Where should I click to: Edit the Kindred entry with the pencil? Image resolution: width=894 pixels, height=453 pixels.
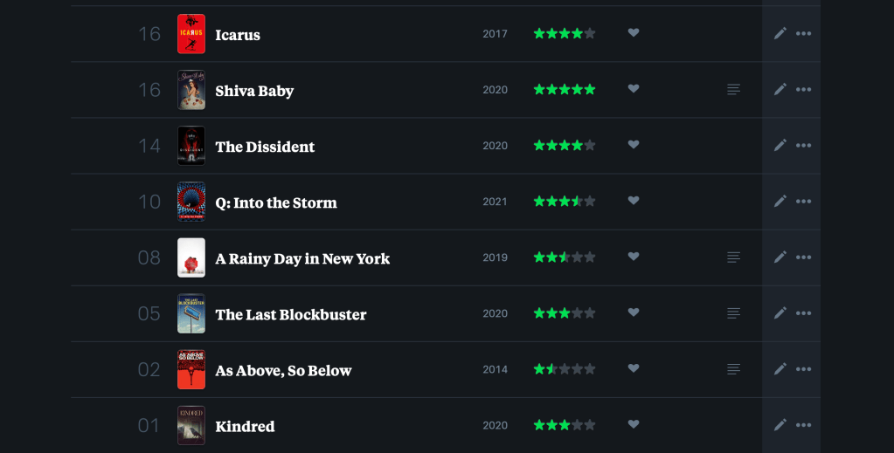780,425
